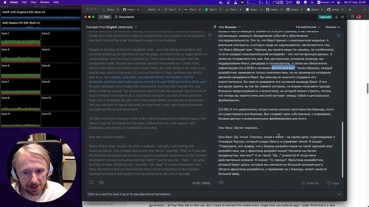The width and height of the screenshot is (369, 207).
Task: Open the DeepL hamburger menu icon
Action: coord(342,17)
